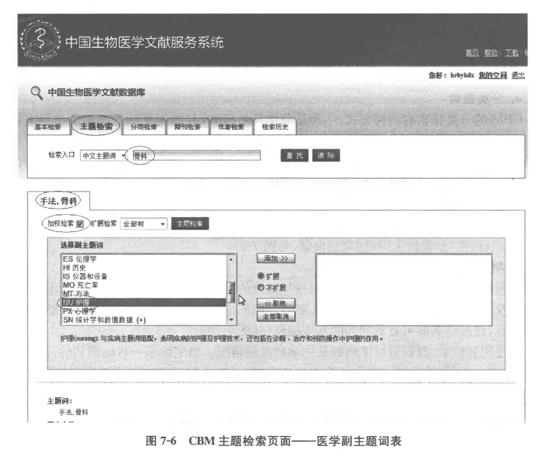Select IS 仪器和设备 subheading
This screenshot has width=550, height=458.
tap(144, 276)
